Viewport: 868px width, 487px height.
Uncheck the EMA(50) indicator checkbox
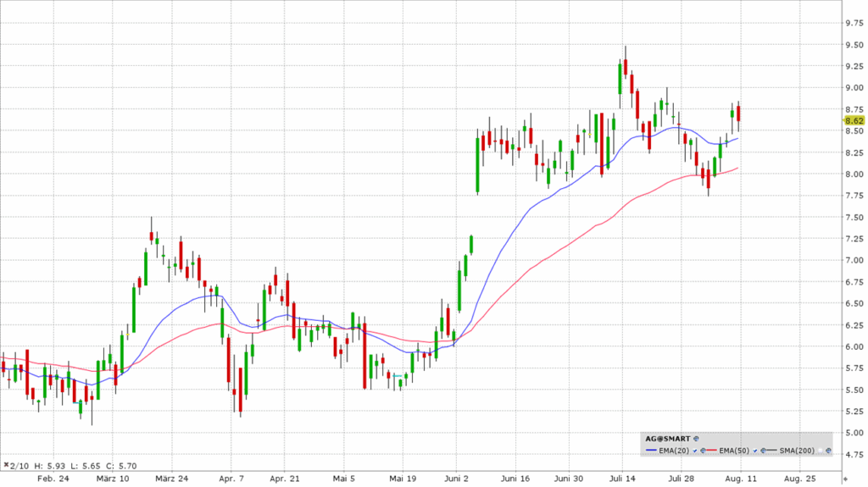(755, 451)
